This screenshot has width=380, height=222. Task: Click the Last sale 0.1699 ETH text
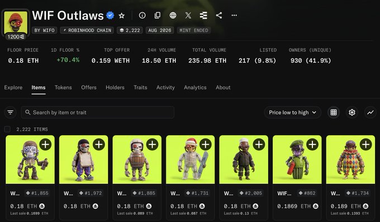[29, 213]
